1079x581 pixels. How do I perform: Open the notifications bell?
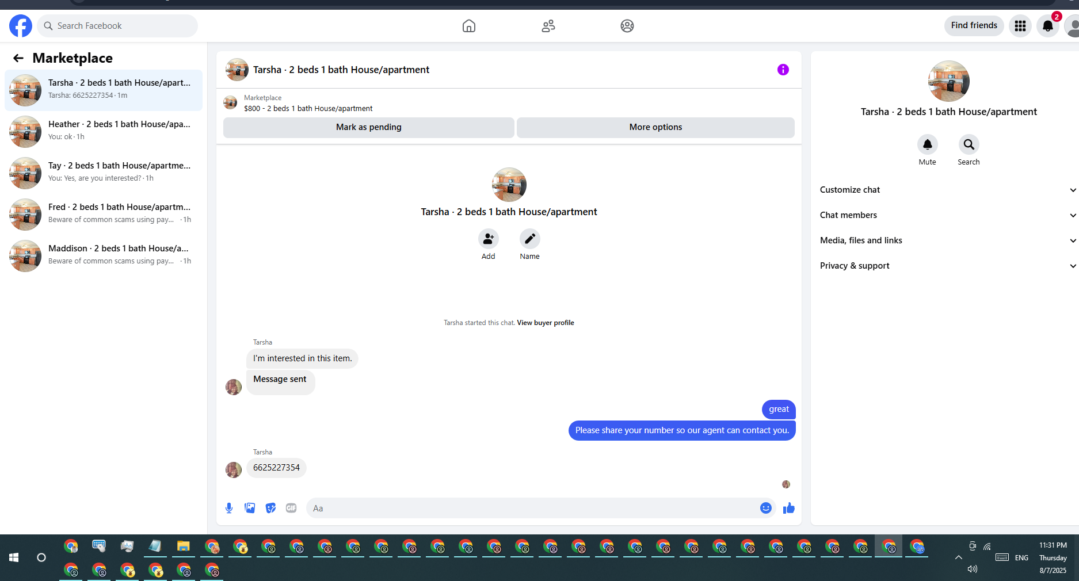pos(1048,26)
